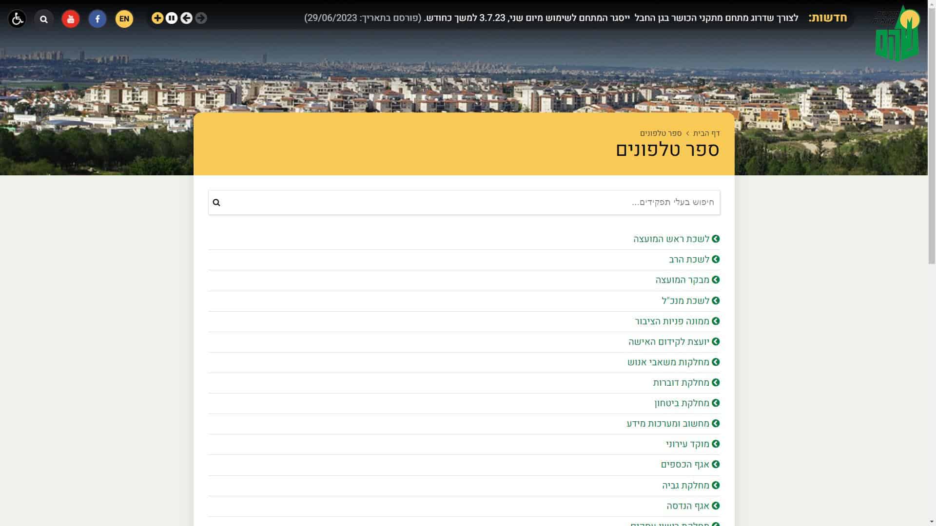Expand מוקד עירוני section

click(x=687, y=444)
